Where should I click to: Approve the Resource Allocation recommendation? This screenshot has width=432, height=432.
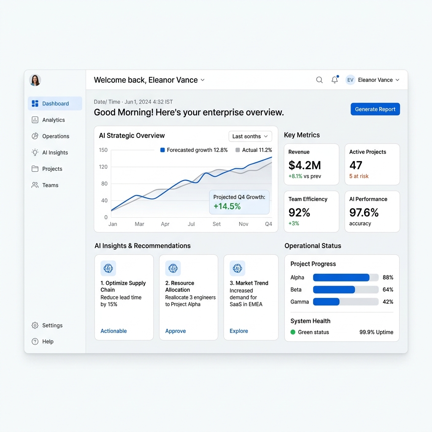[x=175, y=331]
